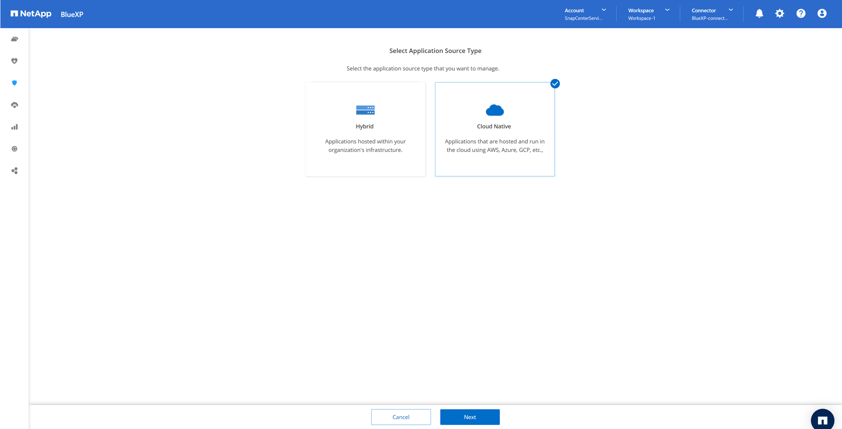Select the Cloud Native source type card
Image resolution: width=842 pixels, height=429 pixels.
(x=494, y=129)
